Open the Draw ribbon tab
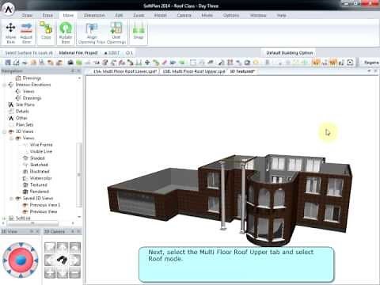Image resolution: width=380 pixels, height=285 pixels. click(27, 15)
